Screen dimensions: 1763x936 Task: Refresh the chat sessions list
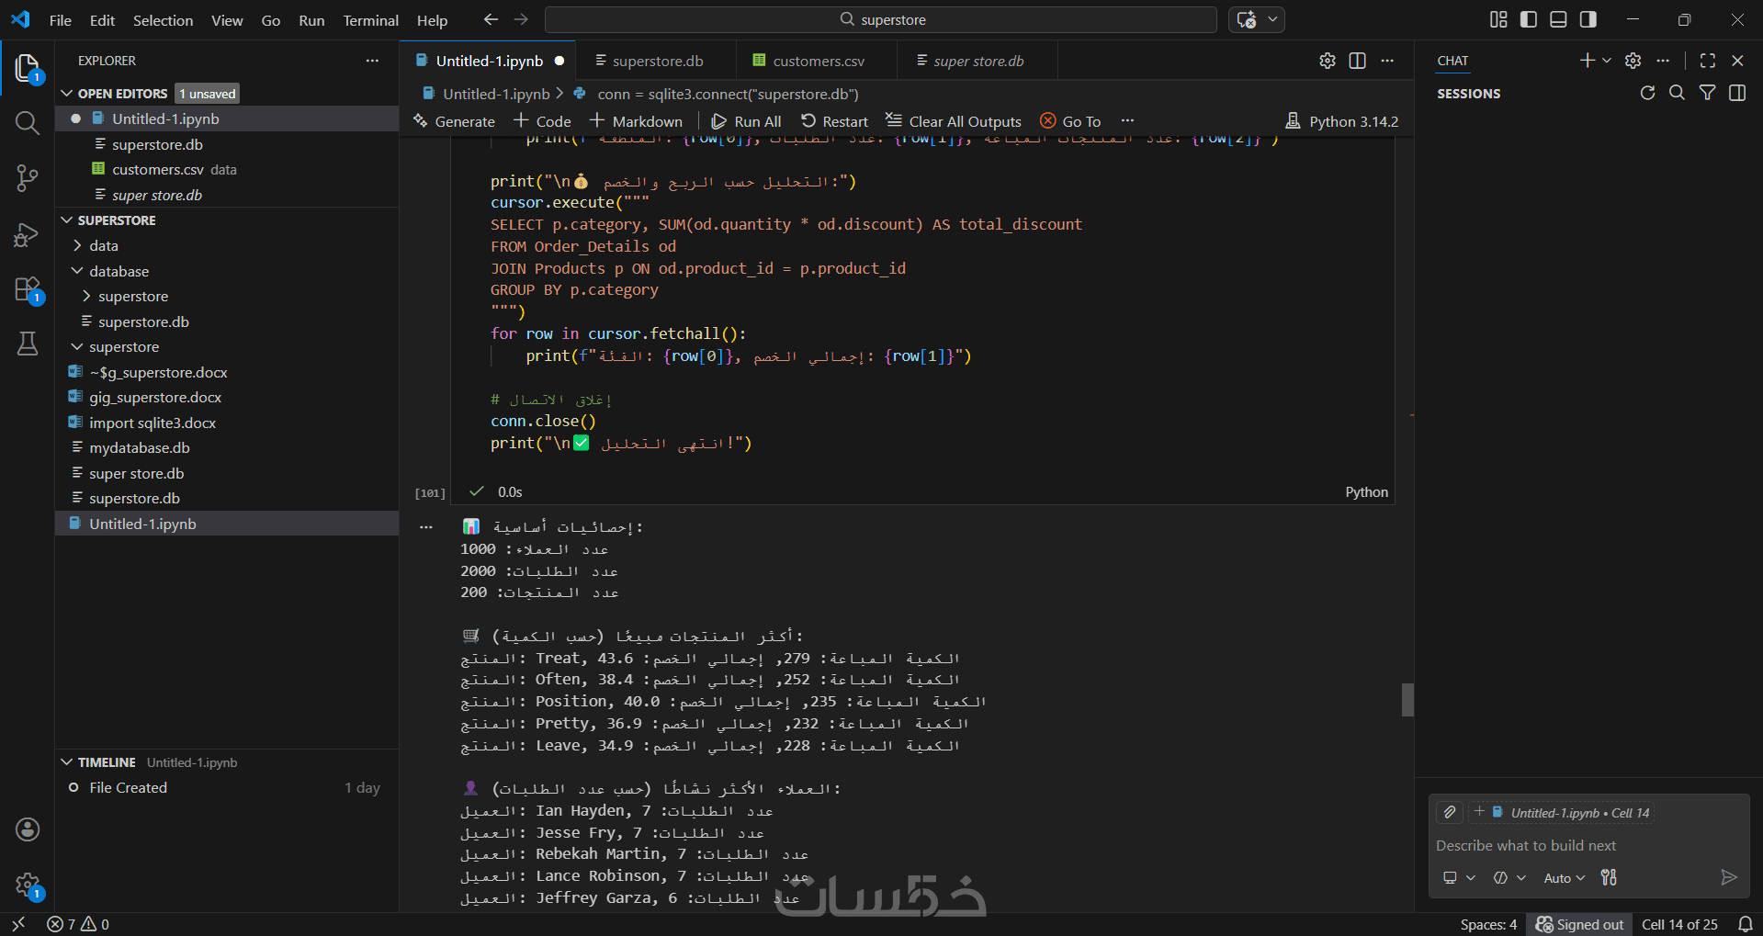(x=1647, y=93)
